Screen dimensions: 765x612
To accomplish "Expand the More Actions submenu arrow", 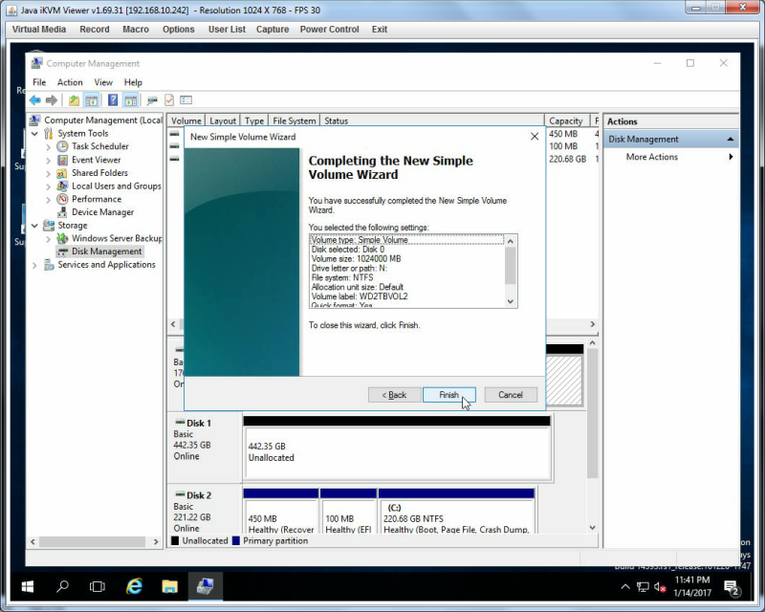I will pyautogui.click(x=731, y=157).
